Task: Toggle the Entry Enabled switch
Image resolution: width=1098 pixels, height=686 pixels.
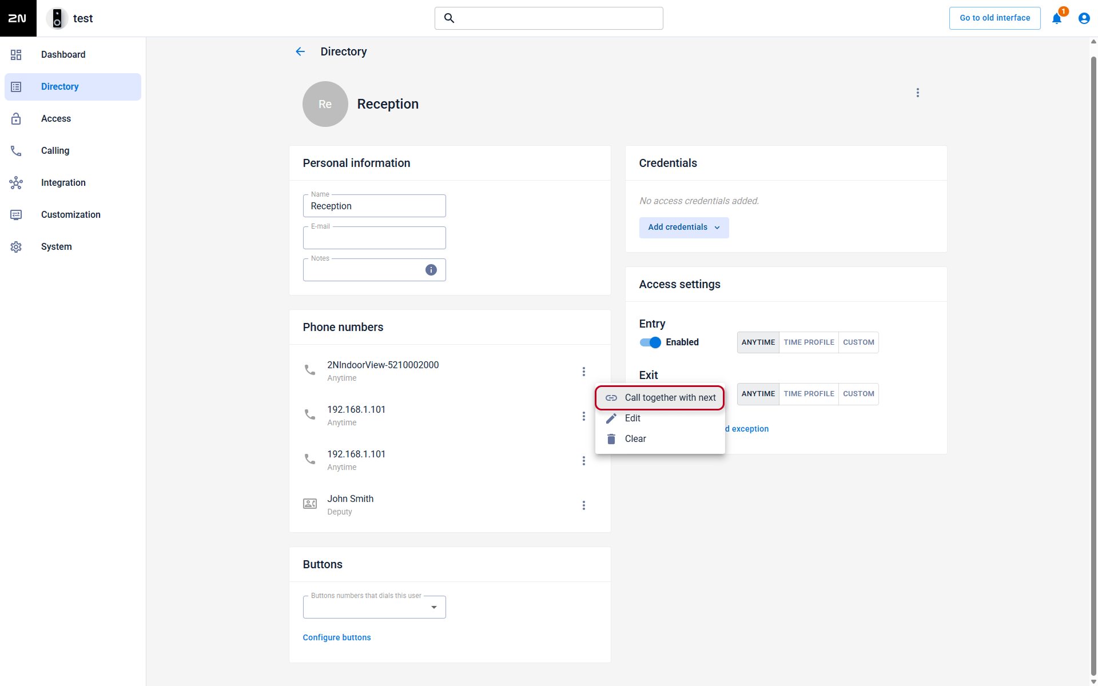Action: point(650,342)
